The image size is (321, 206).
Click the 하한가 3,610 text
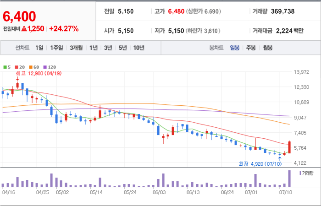click(203, 31)
